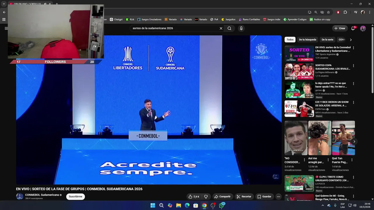374x210 pixels.
Task: Open Chrome profile avatar
Action: 363,12
